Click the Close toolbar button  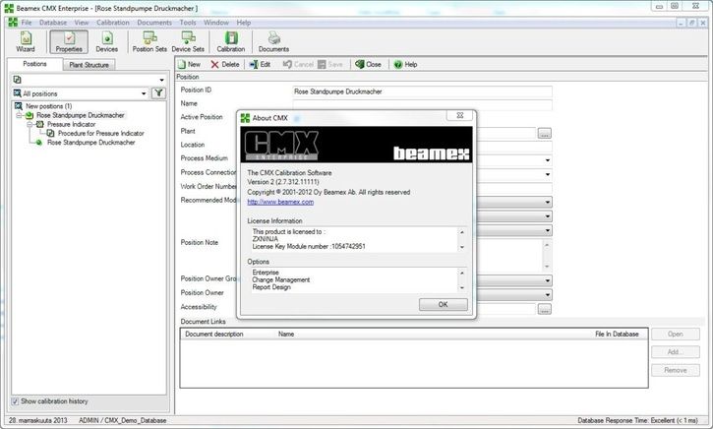click(x=369, y=65)
